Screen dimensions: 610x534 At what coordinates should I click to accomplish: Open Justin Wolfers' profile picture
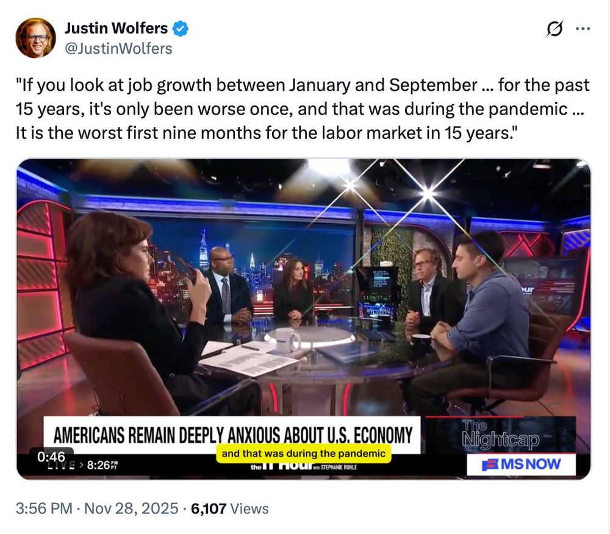(36, 38)
